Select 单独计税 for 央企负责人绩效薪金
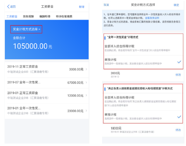 coord(143,117)
